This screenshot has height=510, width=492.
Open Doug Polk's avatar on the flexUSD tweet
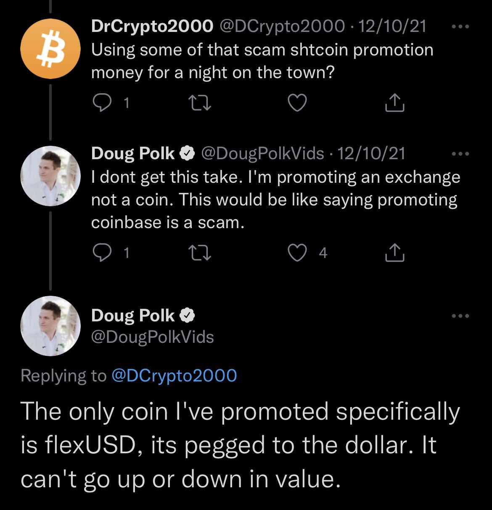pos(50,326)
